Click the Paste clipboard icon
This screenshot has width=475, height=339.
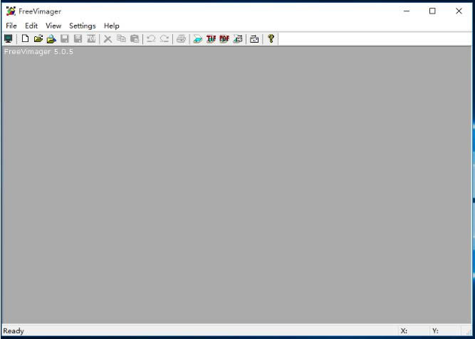pyautogui.click(x=135, y=38)
